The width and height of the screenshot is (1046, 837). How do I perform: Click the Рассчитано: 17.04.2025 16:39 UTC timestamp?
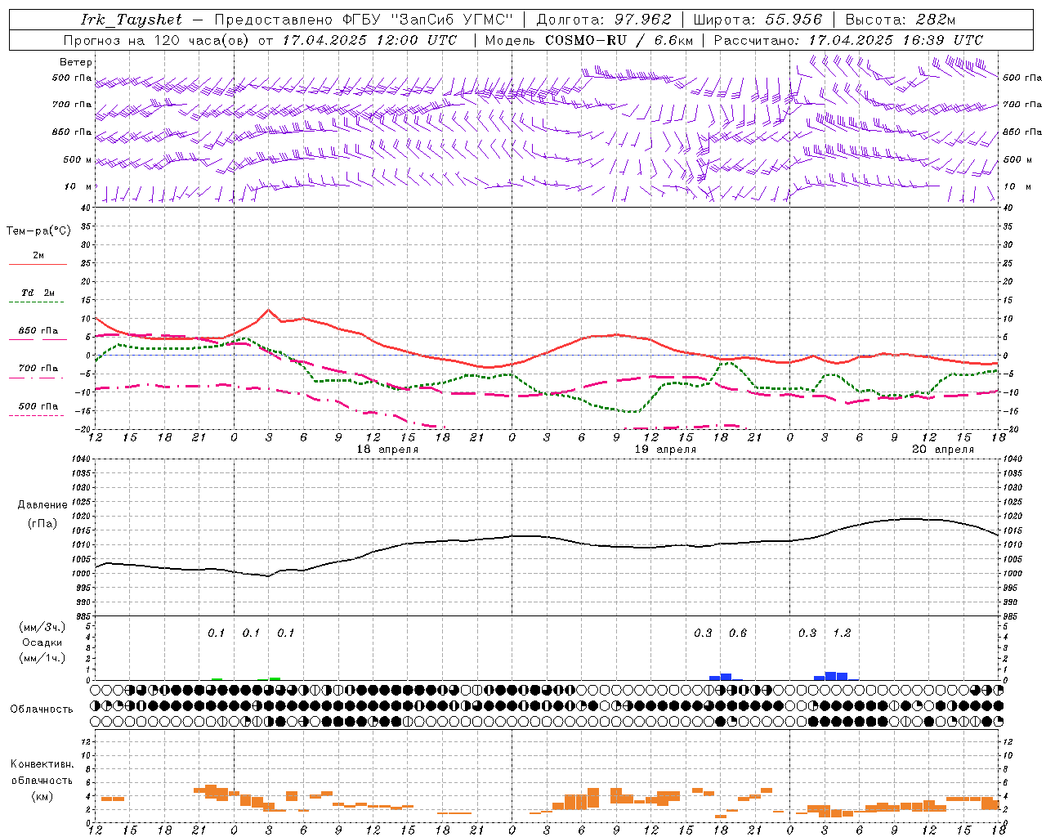click(x=848, y=40)
